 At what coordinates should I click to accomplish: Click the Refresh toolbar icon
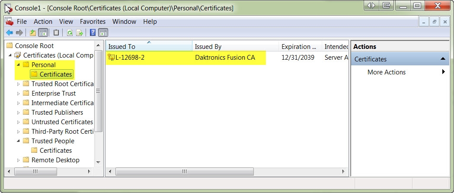pos(70,32)
